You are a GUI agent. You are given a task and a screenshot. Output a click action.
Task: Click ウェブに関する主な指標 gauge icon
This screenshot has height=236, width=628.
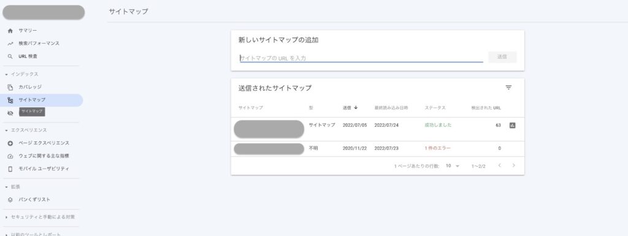10,156
